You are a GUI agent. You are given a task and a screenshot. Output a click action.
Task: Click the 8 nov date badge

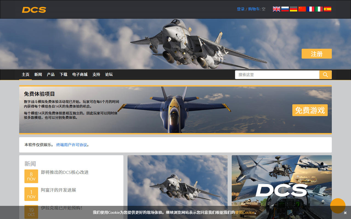coord(31,176)
